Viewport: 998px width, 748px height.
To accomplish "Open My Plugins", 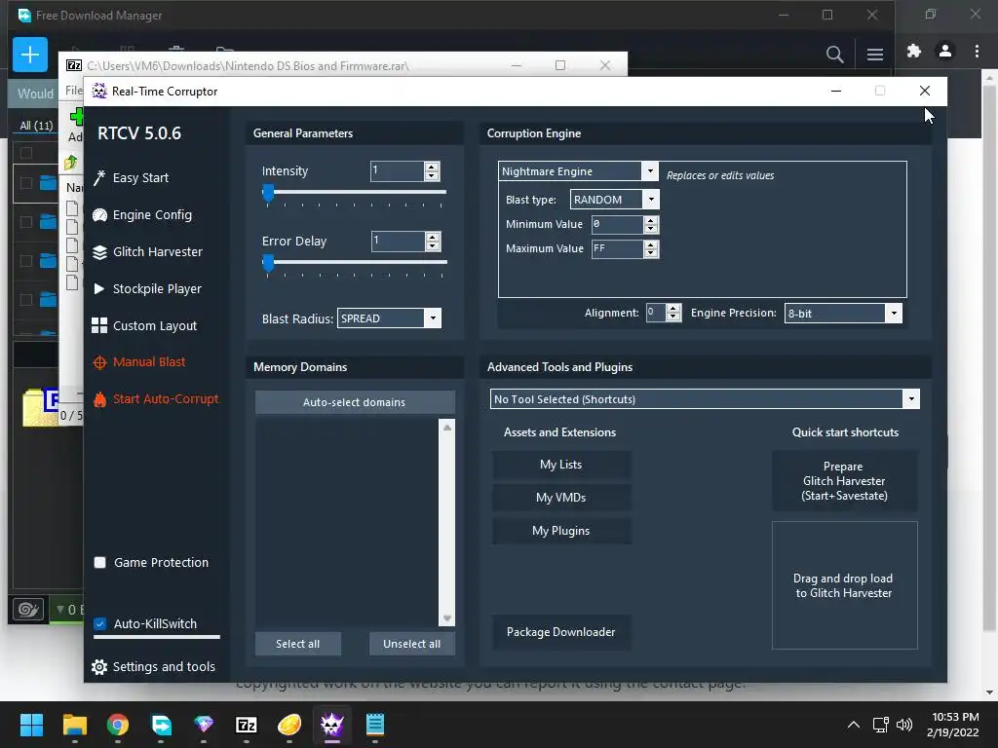I will [x=560, y=531].
